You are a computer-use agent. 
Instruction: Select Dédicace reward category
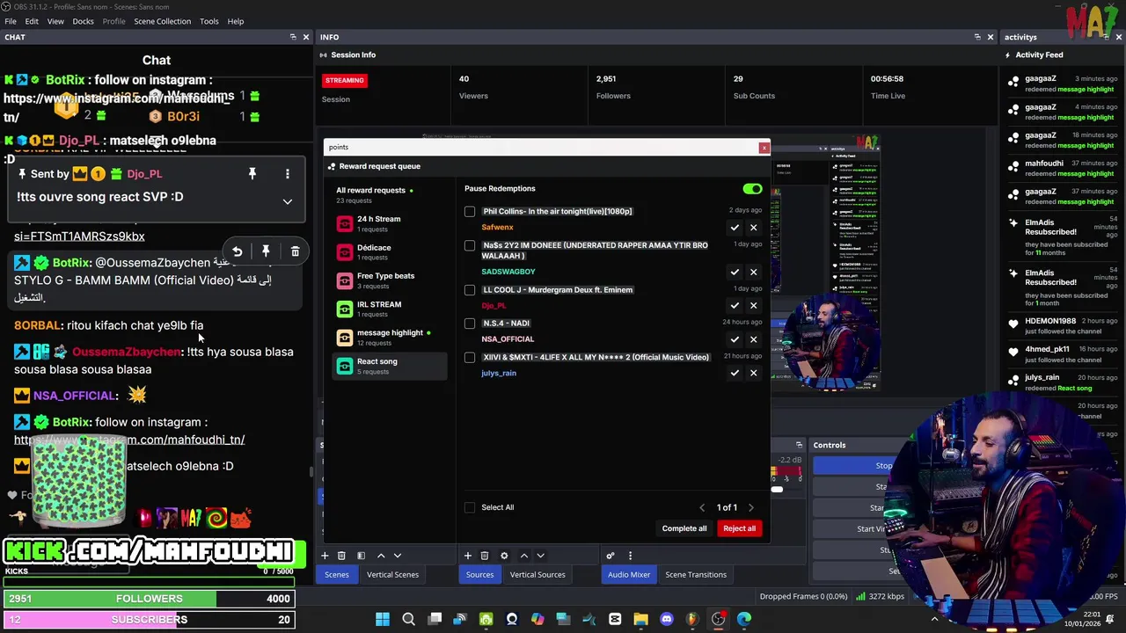[x=389, y=252]
